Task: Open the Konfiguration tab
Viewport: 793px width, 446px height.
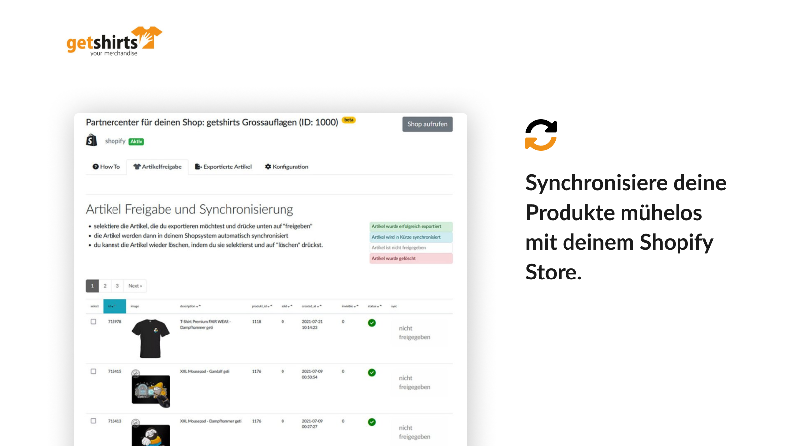Action: coord(286,167)
